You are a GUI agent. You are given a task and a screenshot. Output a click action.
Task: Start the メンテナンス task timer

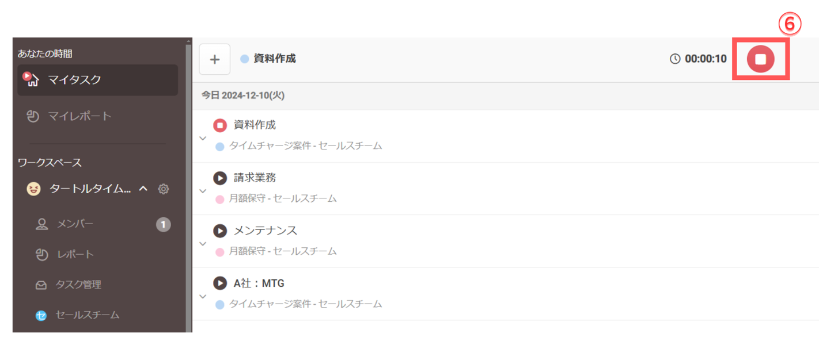[220, 231]
